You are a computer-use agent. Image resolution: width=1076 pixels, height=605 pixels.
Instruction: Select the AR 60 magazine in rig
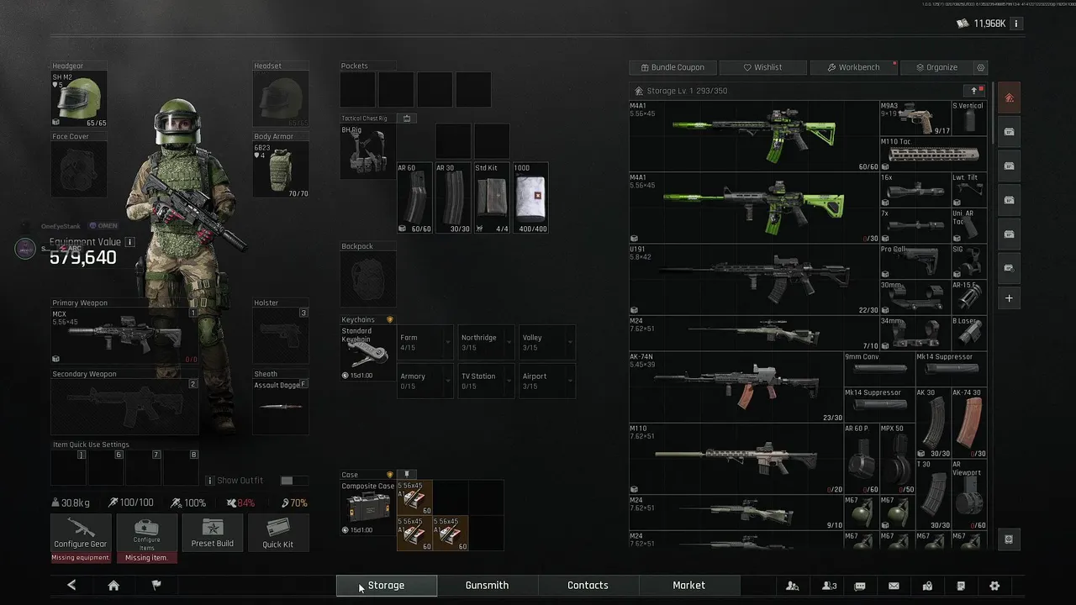coord(414,198)
